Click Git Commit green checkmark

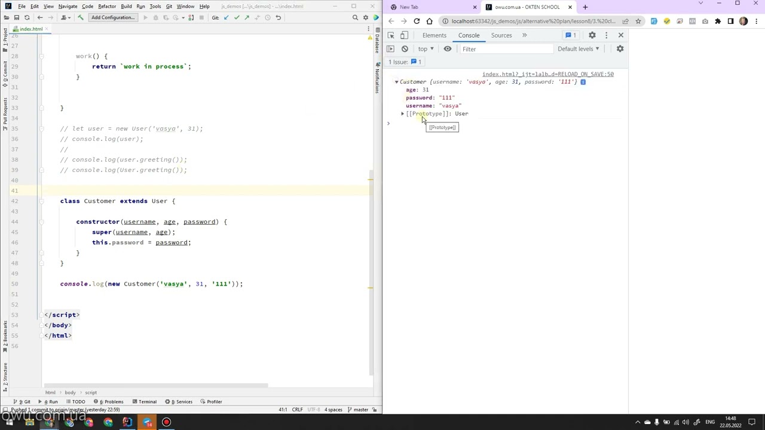[237, 17]
